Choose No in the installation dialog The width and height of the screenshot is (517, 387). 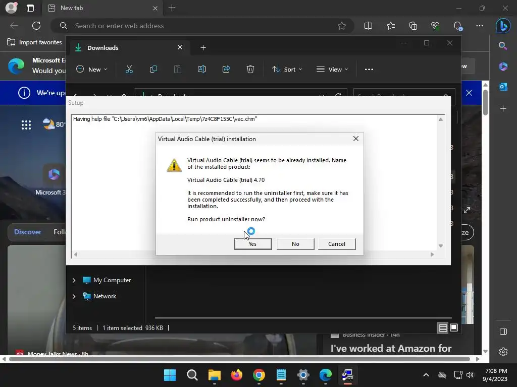pyautogui.click(x=295, y=244)
